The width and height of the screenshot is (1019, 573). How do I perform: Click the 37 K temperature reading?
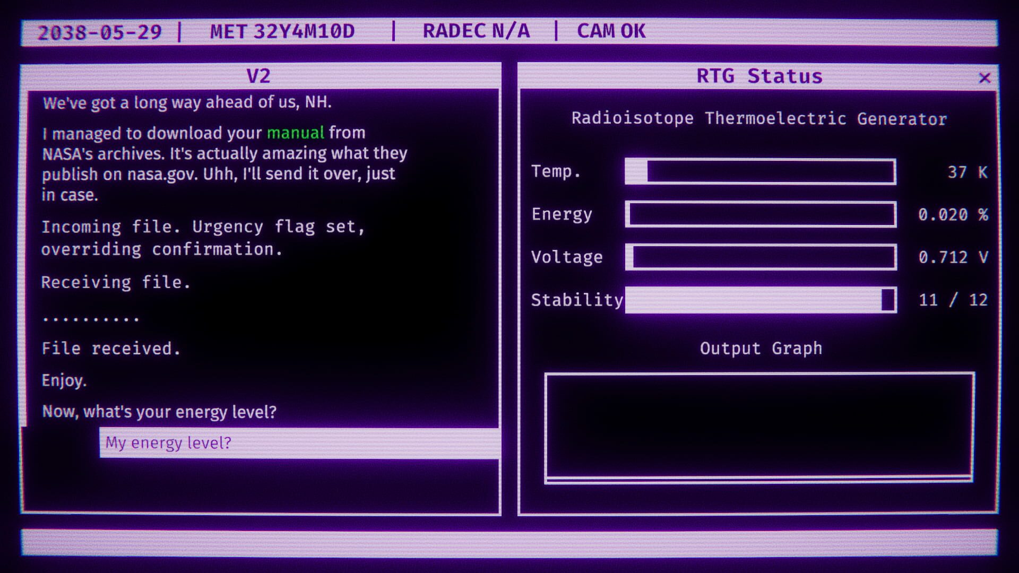pos(967,172)
